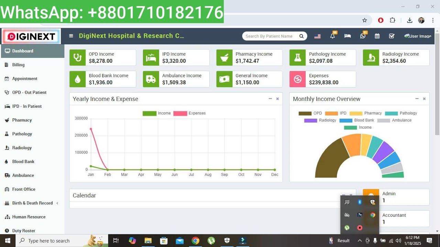Open the WhatsApp chat icon in header

point(363,36)
